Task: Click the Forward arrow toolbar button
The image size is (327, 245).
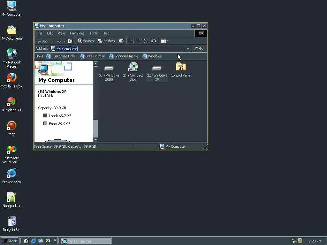Action: click(59, 41)
